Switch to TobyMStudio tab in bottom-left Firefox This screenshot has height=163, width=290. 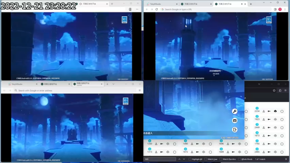click(x=22, y=84)
